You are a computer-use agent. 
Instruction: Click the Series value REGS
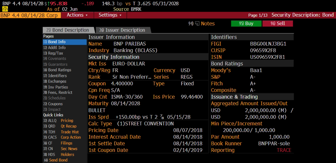point(187,77)
